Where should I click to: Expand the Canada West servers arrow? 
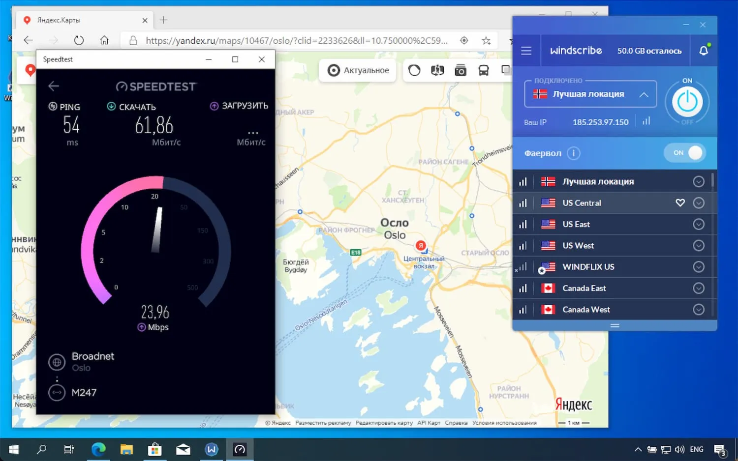(699, 310)
